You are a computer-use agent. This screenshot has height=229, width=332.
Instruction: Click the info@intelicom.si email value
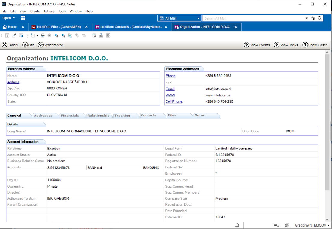(x=218, y=89)
